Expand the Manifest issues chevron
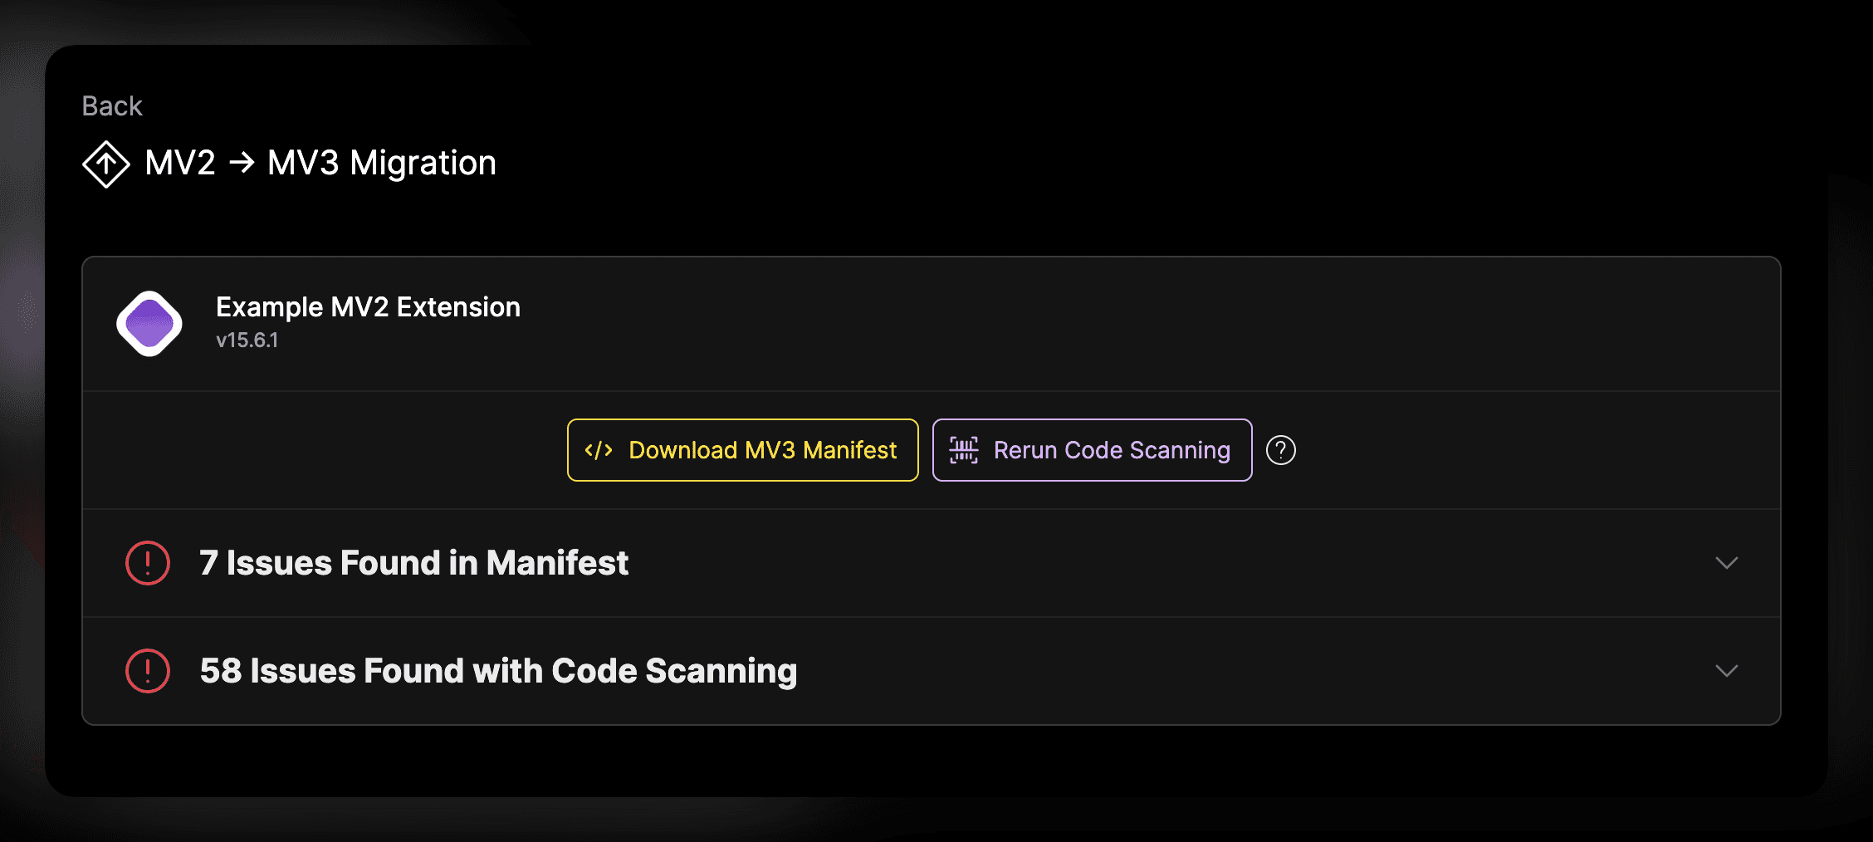Image resolution: width=1873 pixels, height=842 pixels. coord(1726,563)
